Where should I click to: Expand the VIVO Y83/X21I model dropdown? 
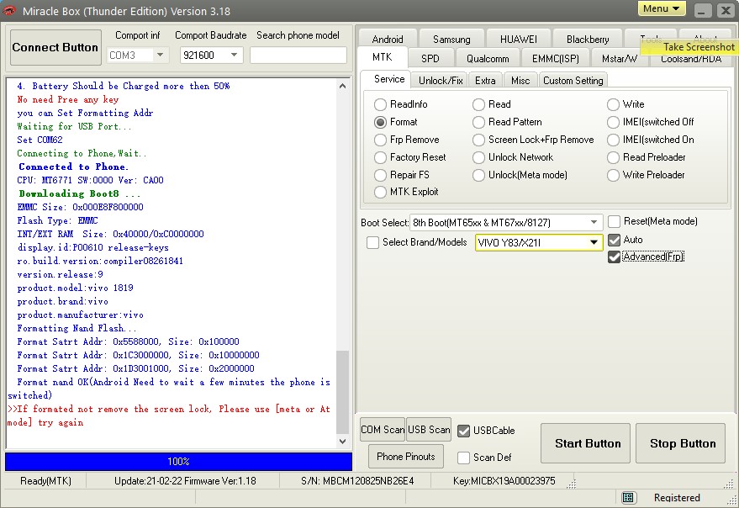coord(594,242)
